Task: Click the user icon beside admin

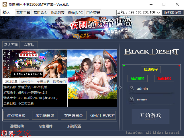Action: [x=132, y=88]
